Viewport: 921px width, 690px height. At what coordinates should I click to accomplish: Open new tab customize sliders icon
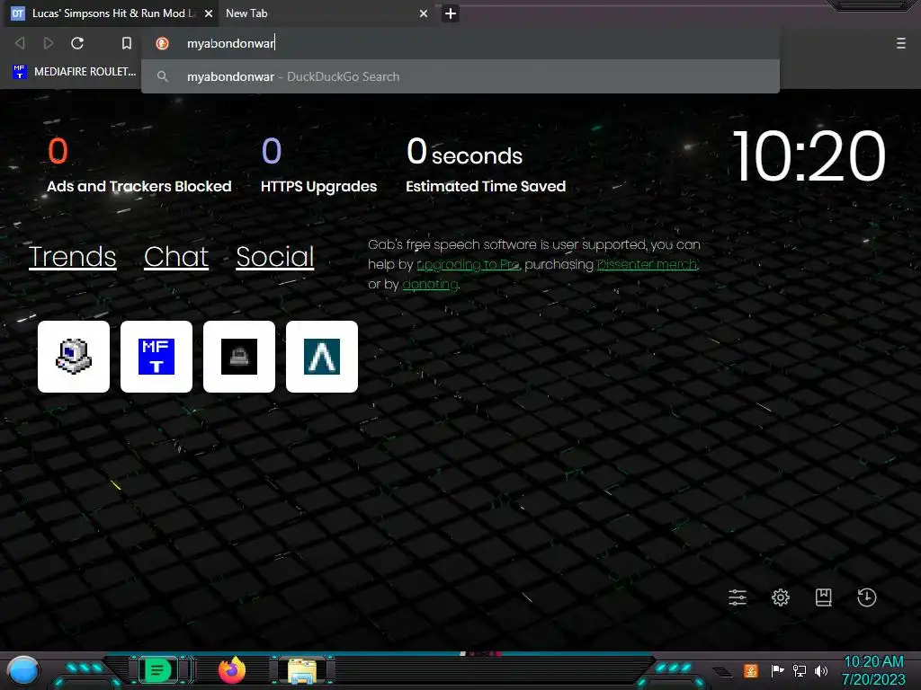pyautogui.click(x=738, y=597)
